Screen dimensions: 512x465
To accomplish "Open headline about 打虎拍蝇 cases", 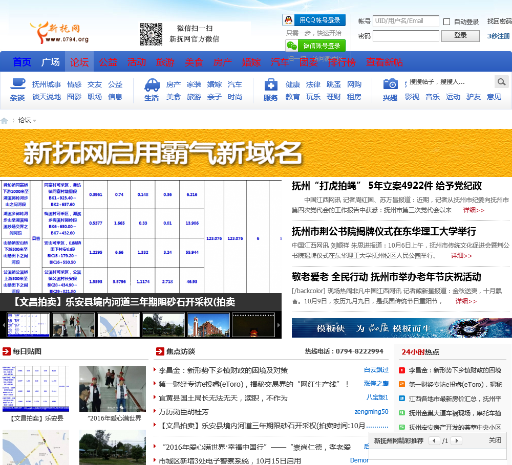I will [387, 186].
